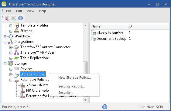Expand the Devices node
Viewport: 171px width, 111px height.
11,69
